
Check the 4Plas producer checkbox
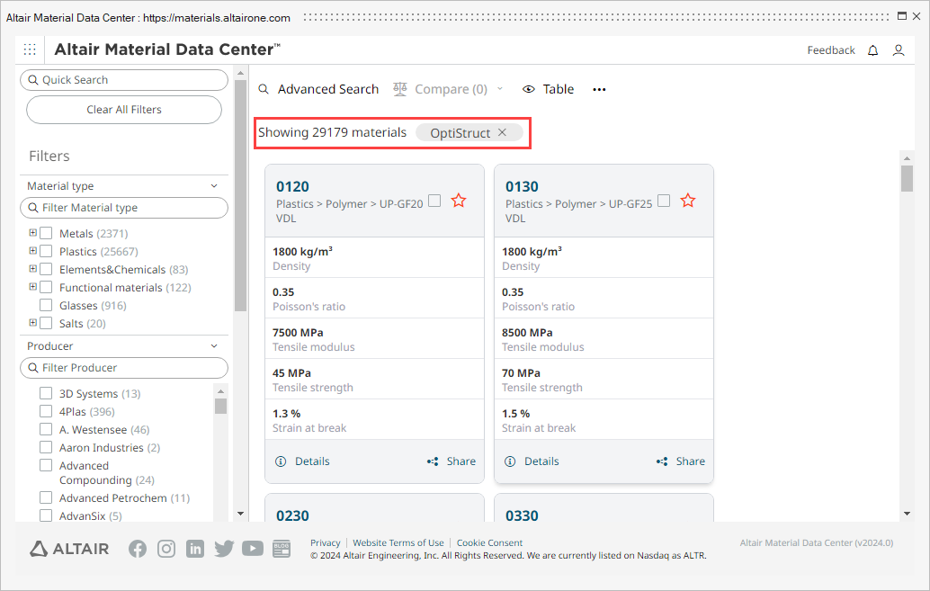(x=46, y=411)
